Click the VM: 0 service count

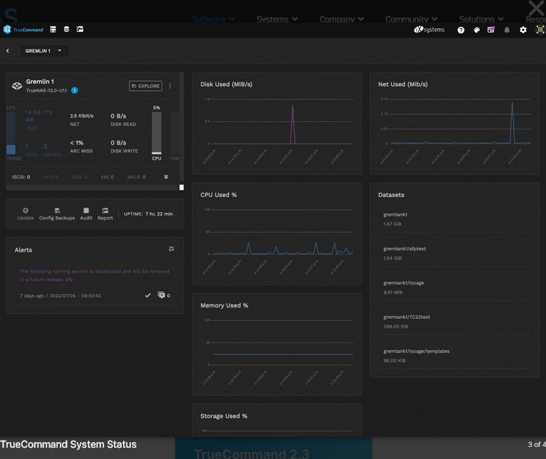pyautogui.click(x=107, y=177)
